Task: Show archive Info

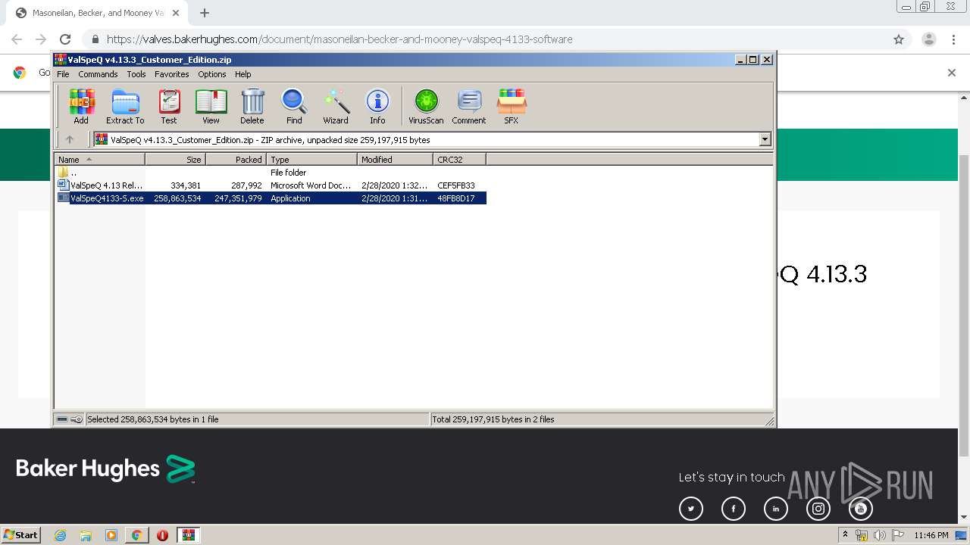Action: point(377,106)
